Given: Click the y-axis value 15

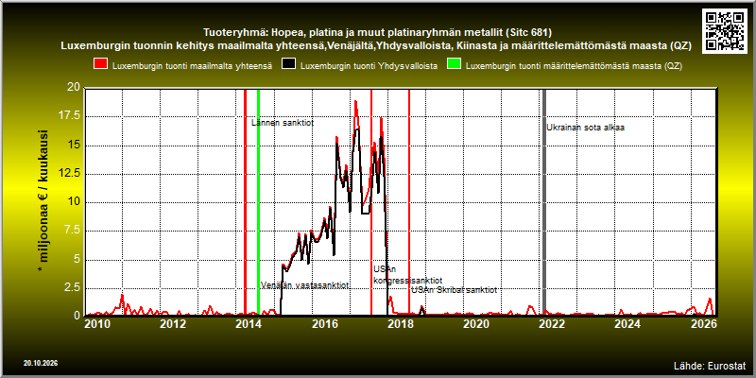Looking at the screenshot, I should pos(75,146).
